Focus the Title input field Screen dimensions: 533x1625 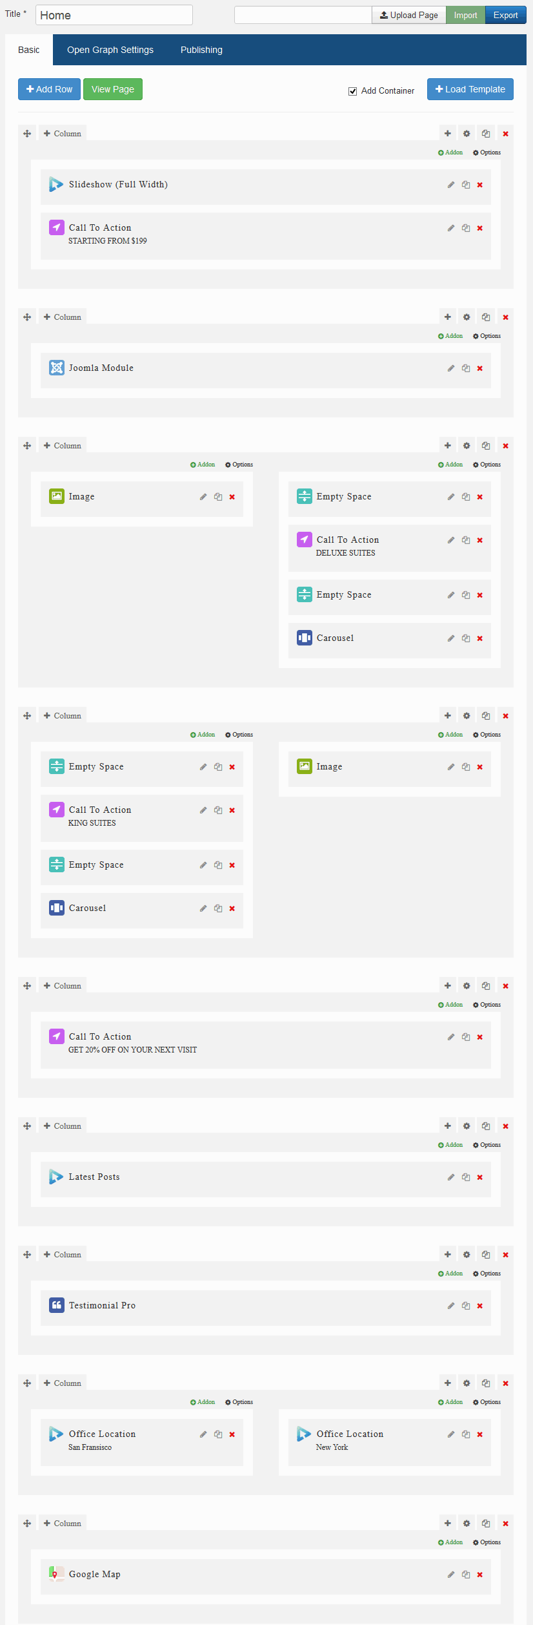pyautogui.click(x=114, y=15)
